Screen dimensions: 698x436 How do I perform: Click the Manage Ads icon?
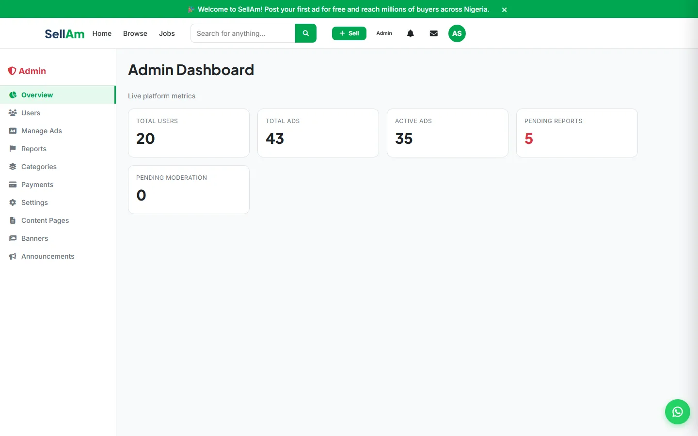point(13,131)
